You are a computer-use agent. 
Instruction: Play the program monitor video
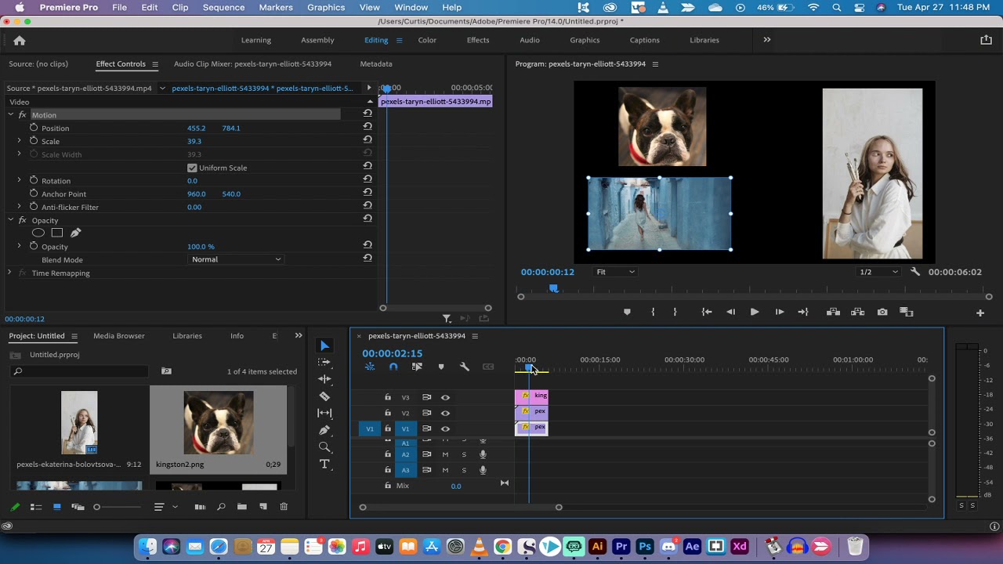tap(755, 312)
